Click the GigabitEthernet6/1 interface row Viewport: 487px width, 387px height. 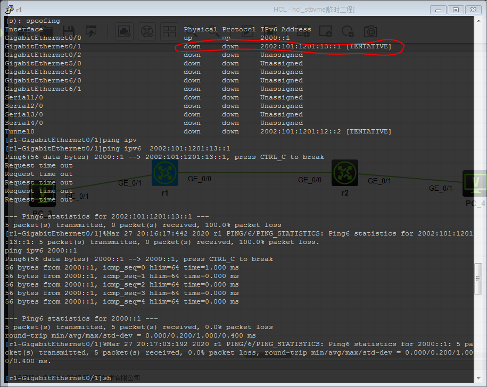(x=154, y=89)
